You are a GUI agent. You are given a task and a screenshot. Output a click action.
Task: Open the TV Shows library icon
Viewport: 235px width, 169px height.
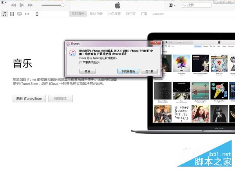tap(20, 14)
